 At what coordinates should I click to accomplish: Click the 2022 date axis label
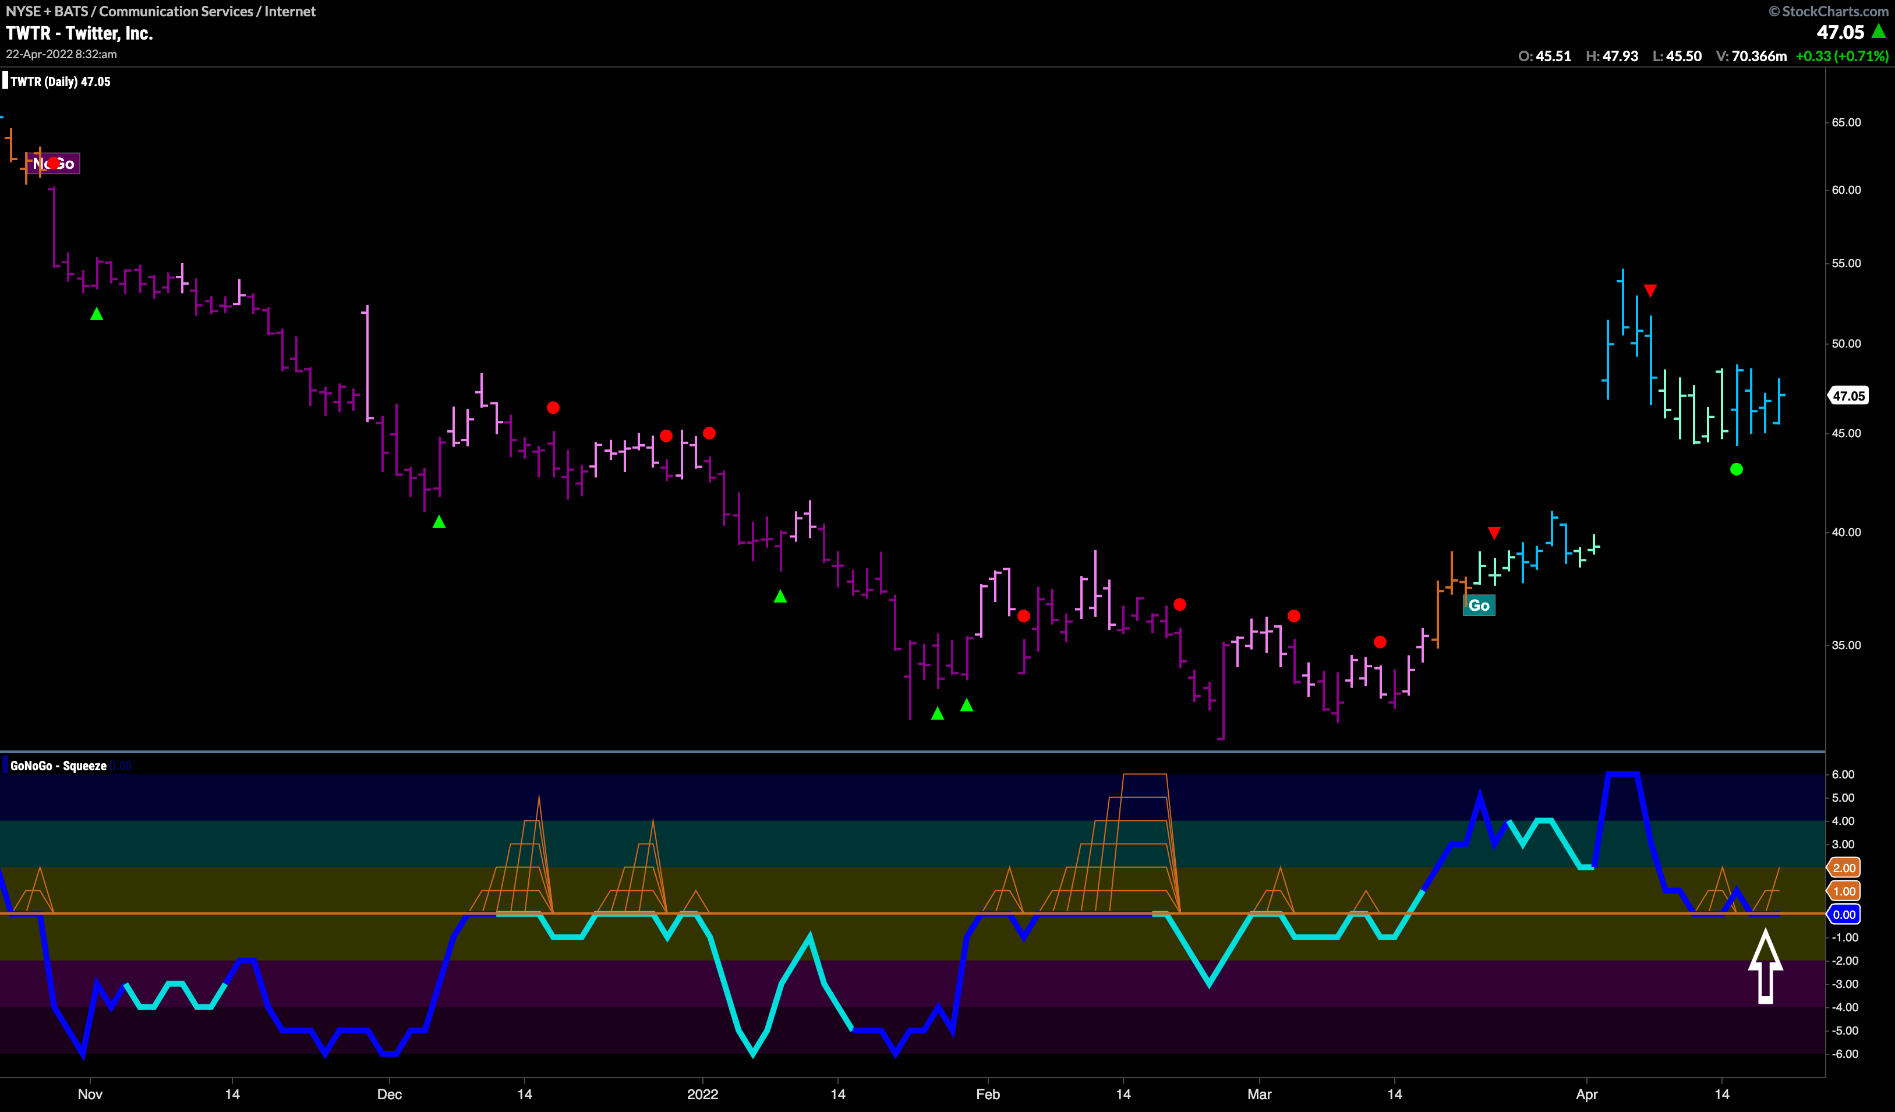coord(702,1094)
